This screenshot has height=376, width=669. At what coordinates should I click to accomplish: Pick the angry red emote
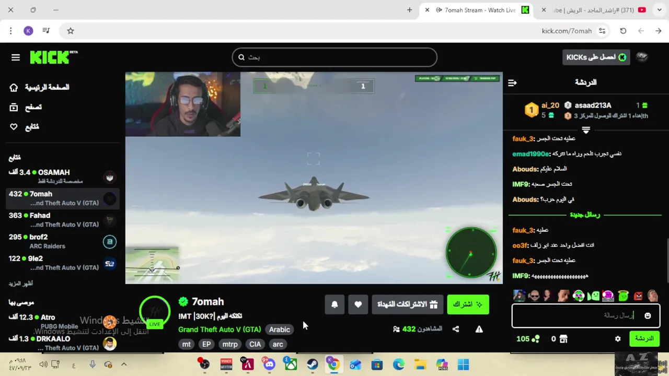pos(638,296)
